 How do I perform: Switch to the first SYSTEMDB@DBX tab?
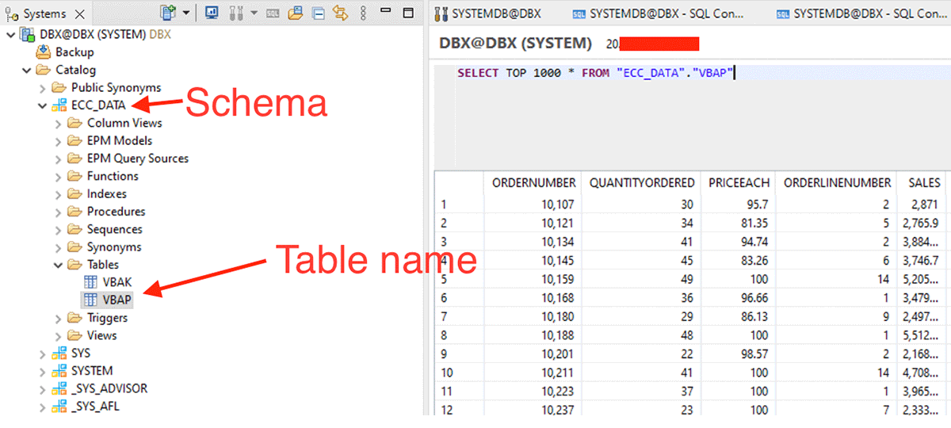494,13
